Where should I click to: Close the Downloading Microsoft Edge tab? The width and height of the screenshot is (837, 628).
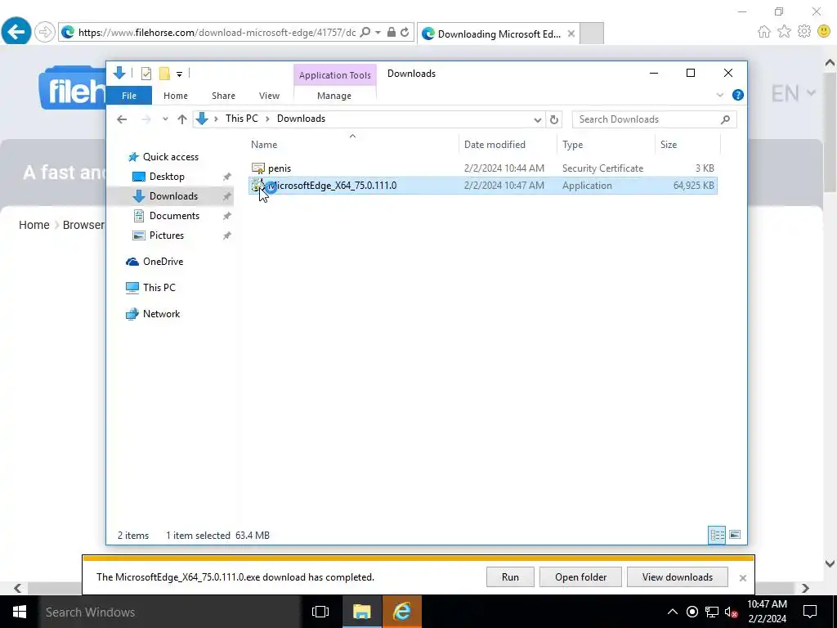click(x=571, y=34)
